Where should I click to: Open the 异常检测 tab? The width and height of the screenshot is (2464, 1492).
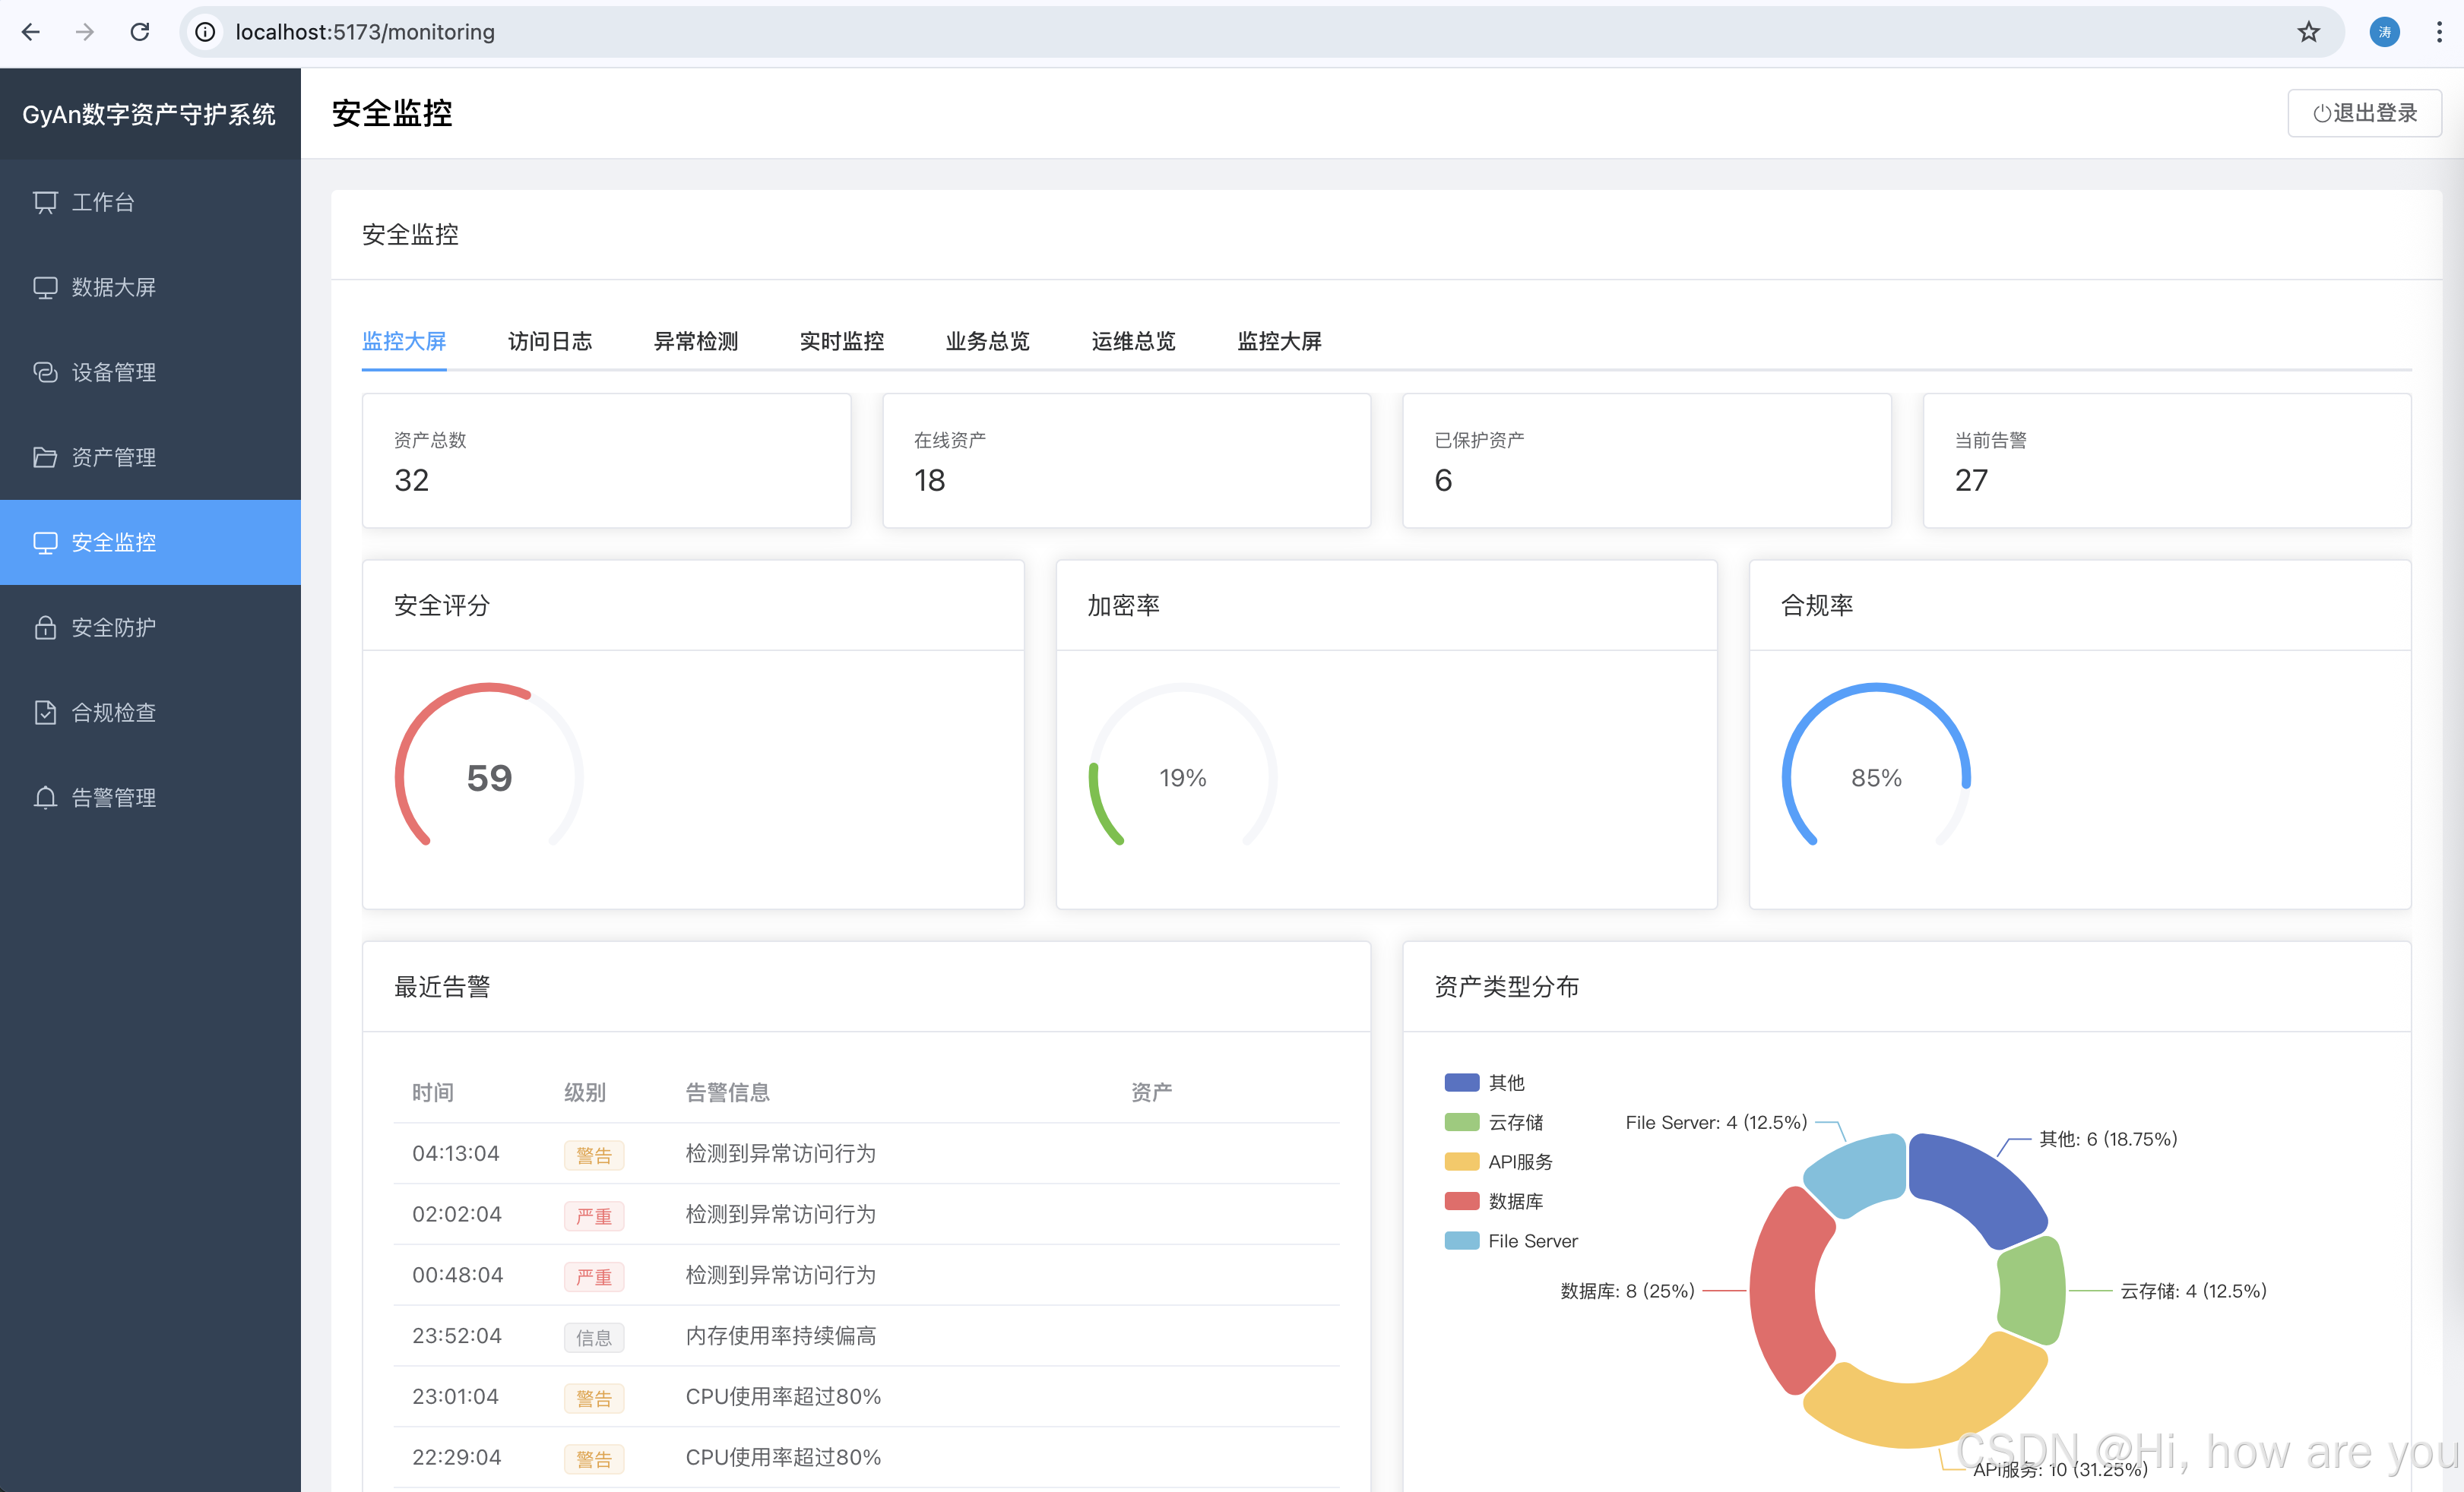point(695,342)
